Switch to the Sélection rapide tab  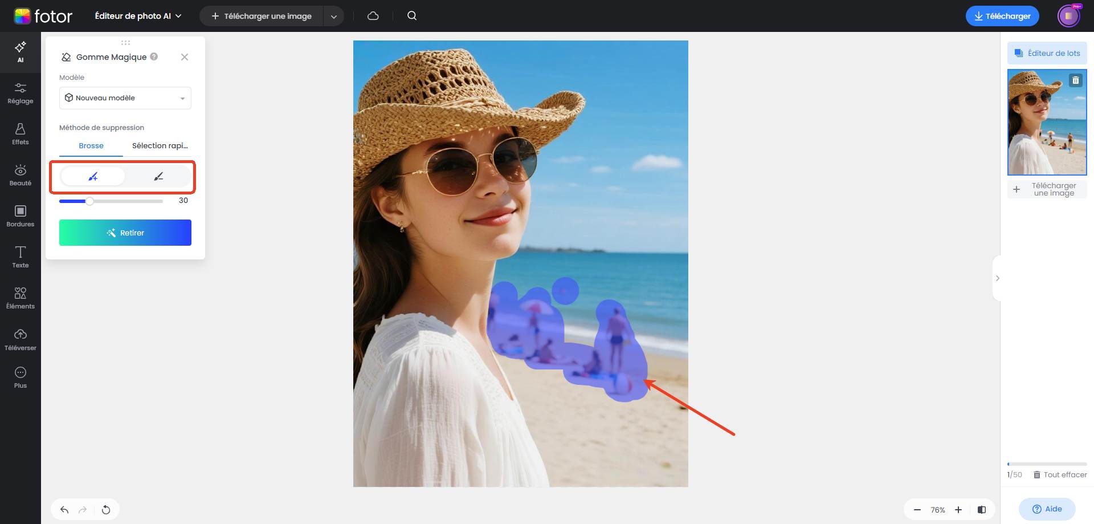(x=160, y=145)
